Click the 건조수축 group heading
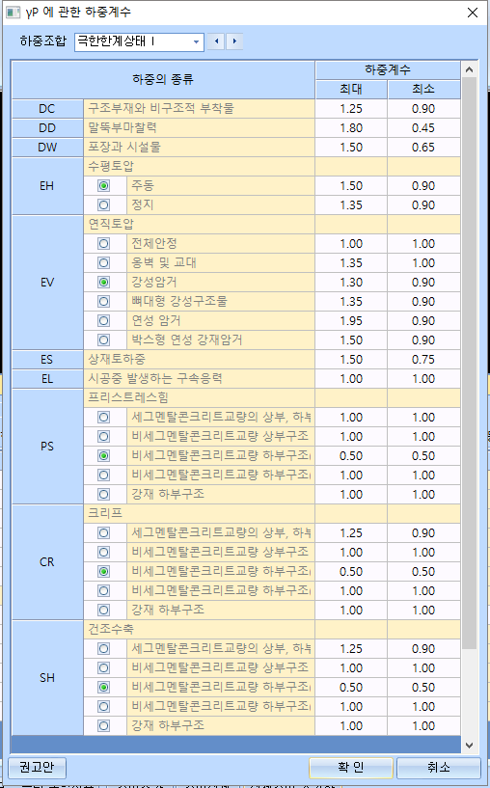The width and height of the screenshot is (490, 788). [111, 629]
